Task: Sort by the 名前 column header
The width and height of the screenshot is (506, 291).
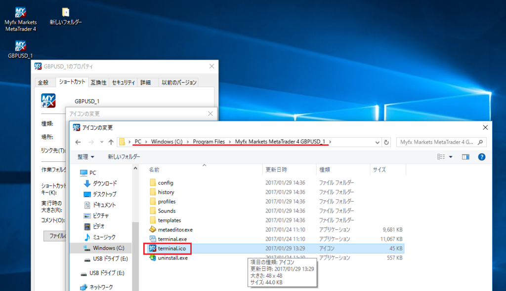Action: (x=204, y=170)
